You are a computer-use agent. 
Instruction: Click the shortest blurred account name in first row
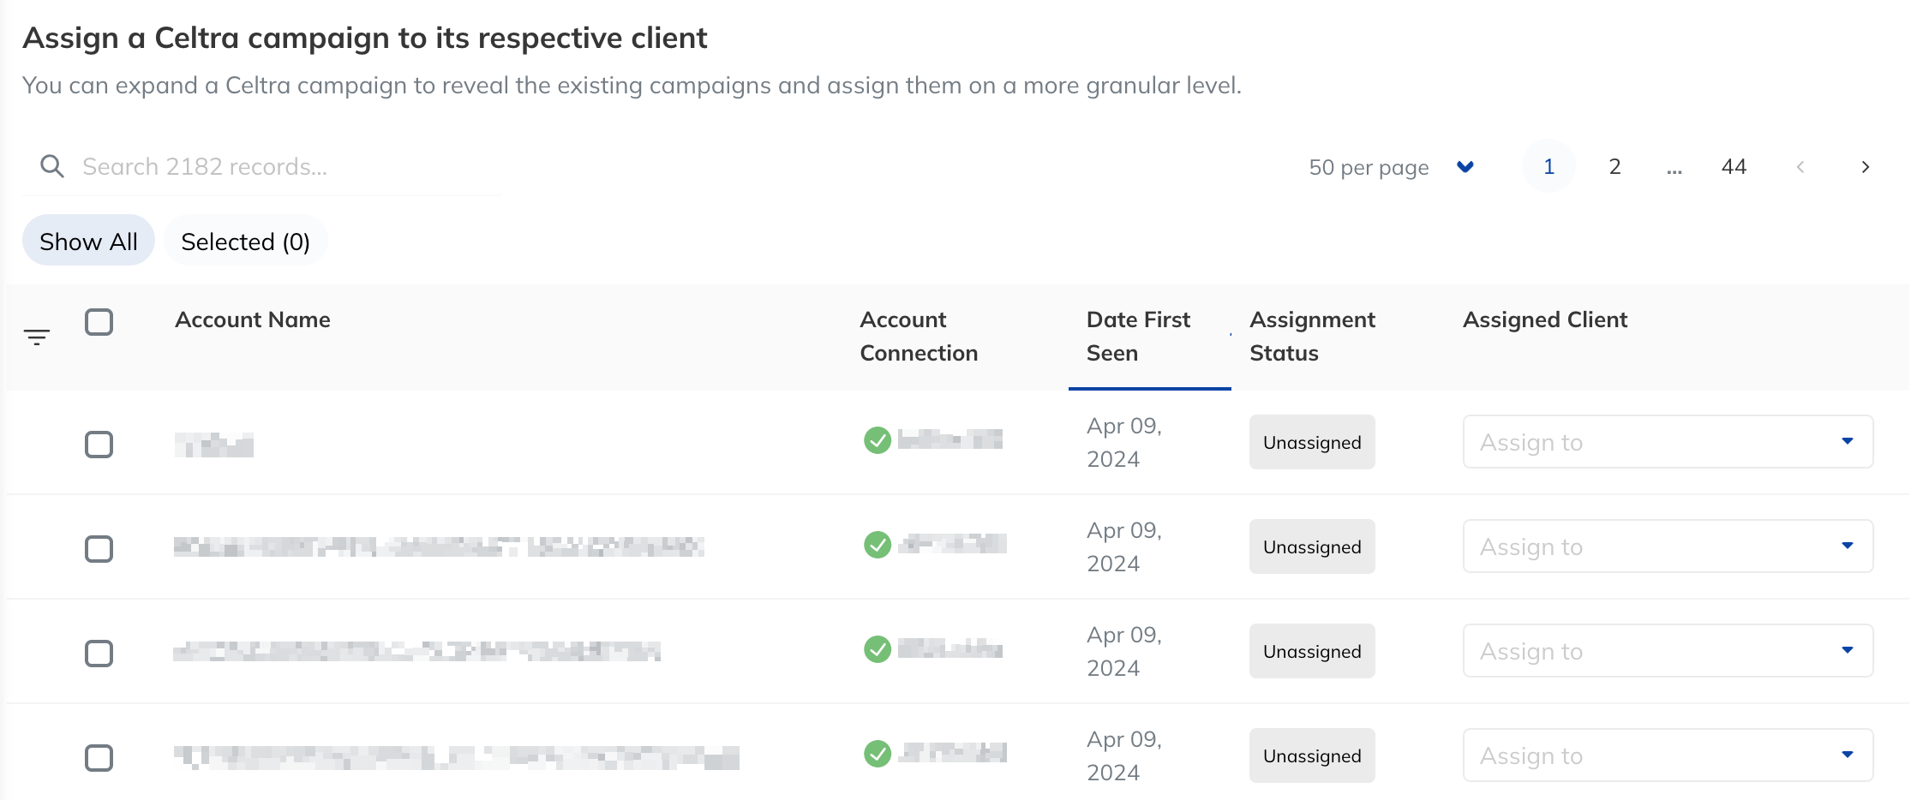coord(214,445)
